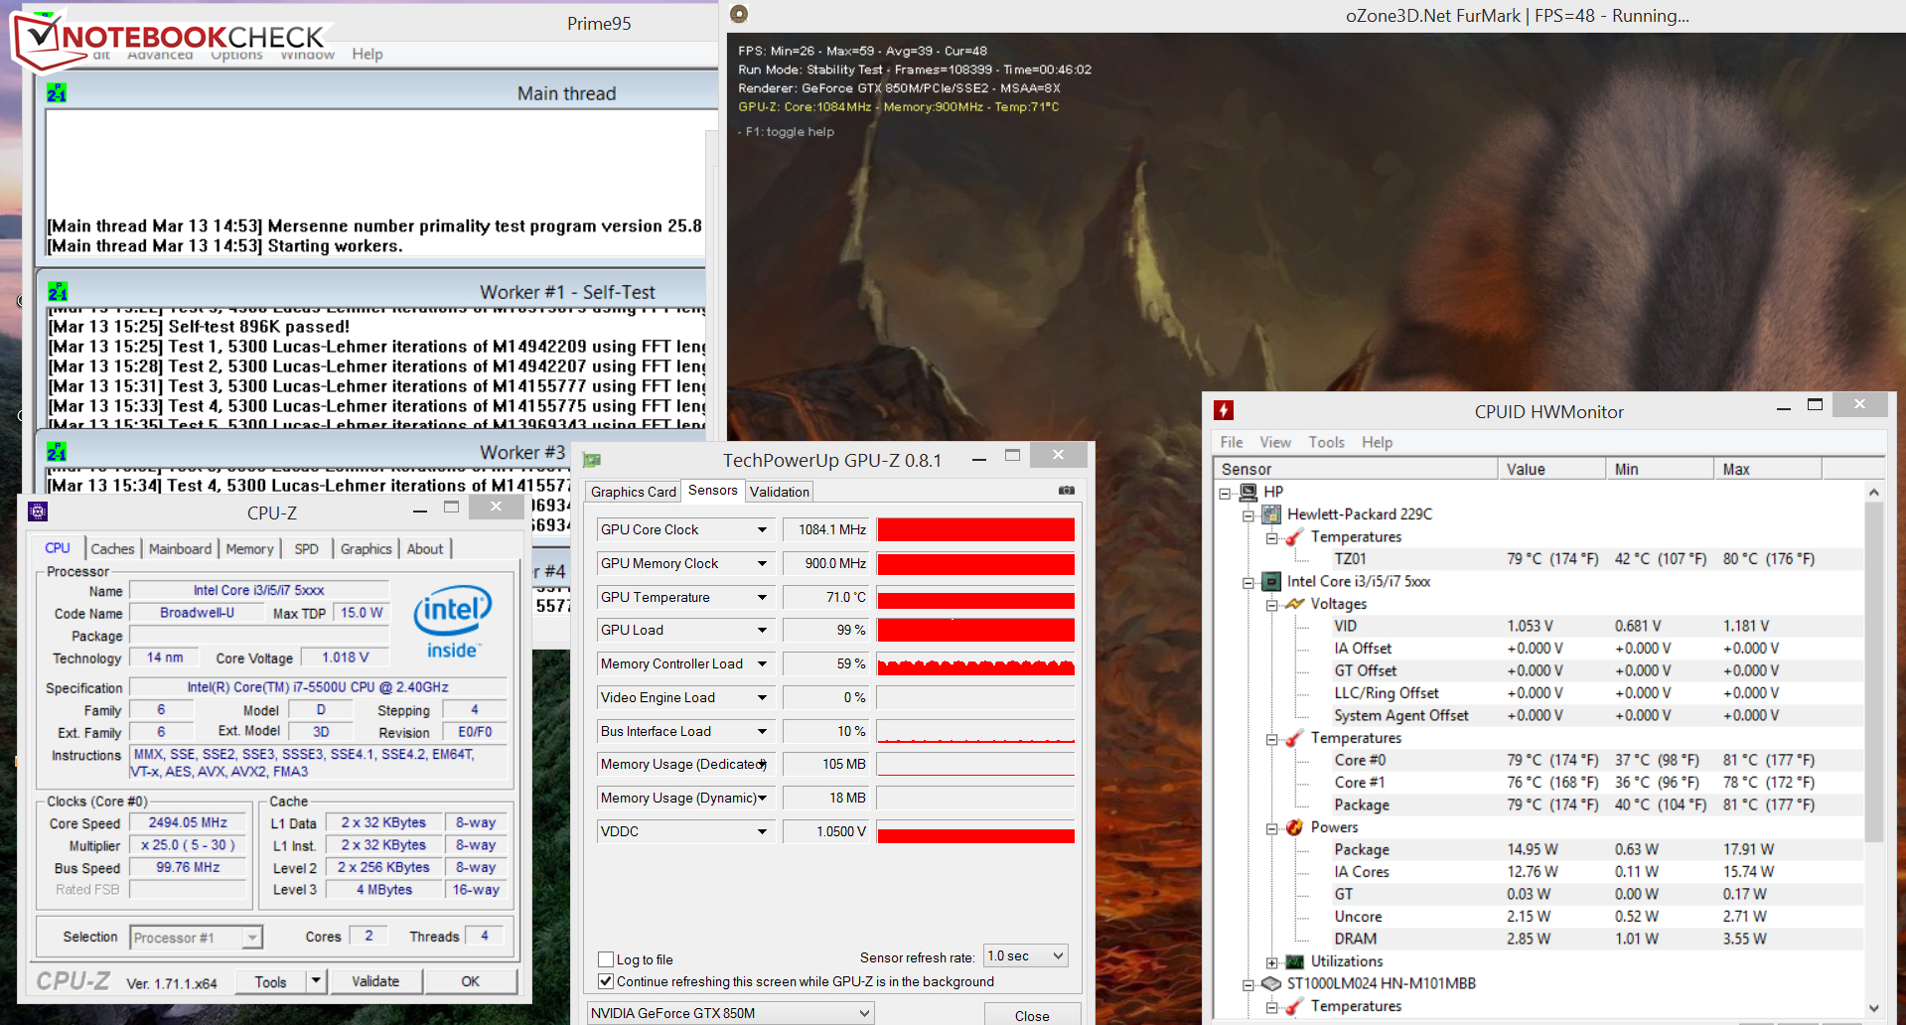Collapse the Voltages tree node
Screen dimensions: 1906x1025
pyautogui.click(x=1271, y=605)
